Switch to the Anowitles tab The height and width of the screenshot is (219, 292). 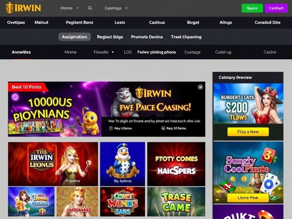tap(21, 52)
